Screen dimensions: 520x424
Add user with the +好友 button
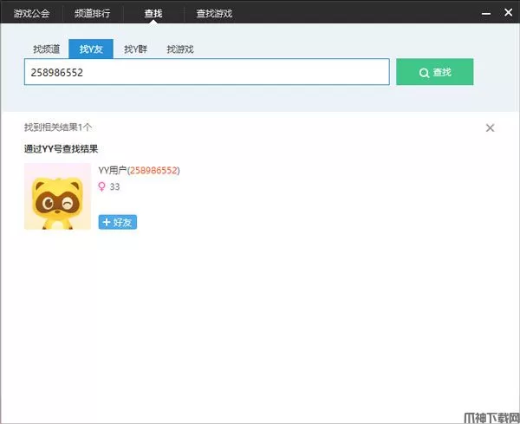(x=117, y=222)
